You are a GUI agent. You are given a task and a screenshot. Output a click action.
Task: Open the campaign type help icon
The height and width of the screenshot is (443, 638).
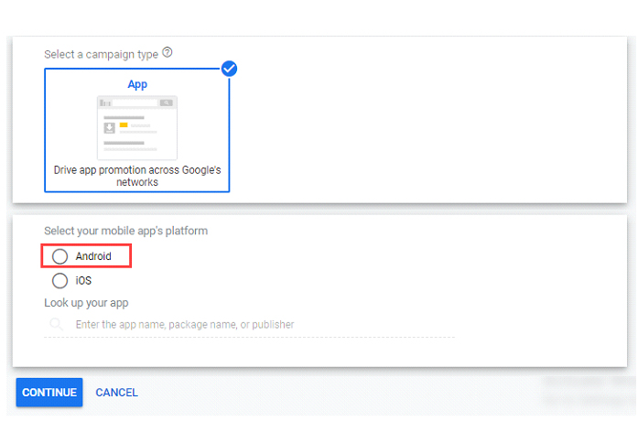[x=168, y=52]
